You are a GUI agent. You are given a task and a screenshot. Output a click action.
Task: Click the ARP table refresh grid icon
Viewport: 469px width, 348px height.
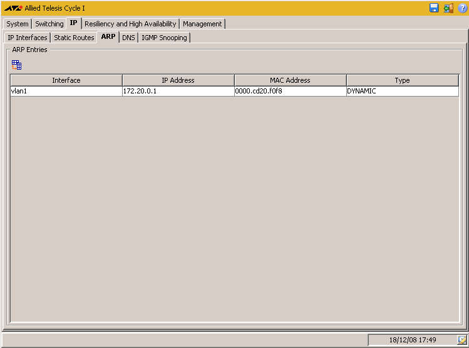point(16,65)
